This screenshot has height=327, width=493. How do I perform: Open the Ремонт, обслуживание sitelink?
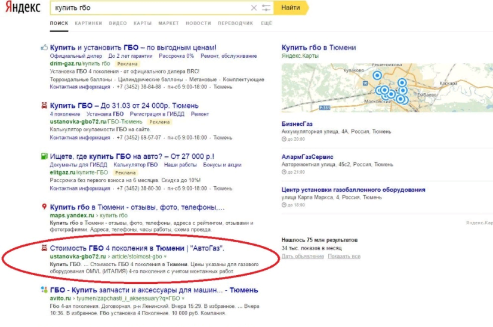click(229, 56)
